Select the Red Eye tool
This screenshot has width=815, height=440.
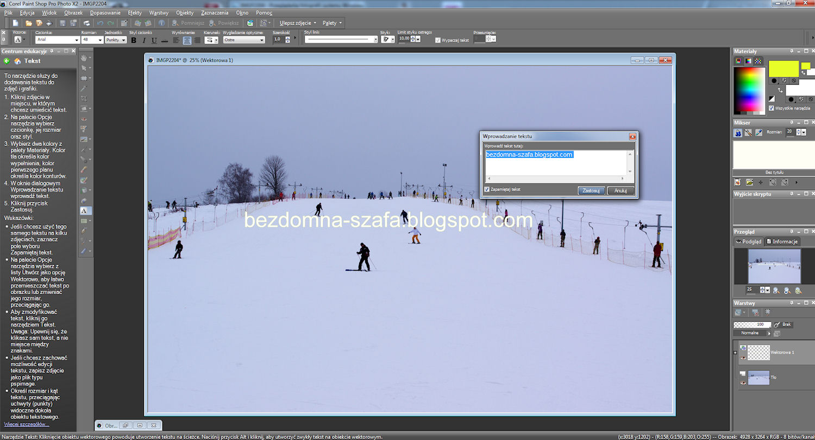[x=84, y=119]
